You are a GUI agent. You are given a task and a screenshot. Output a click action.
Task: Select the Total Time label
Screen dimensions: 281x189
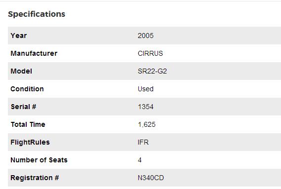[x=28, y=124]
